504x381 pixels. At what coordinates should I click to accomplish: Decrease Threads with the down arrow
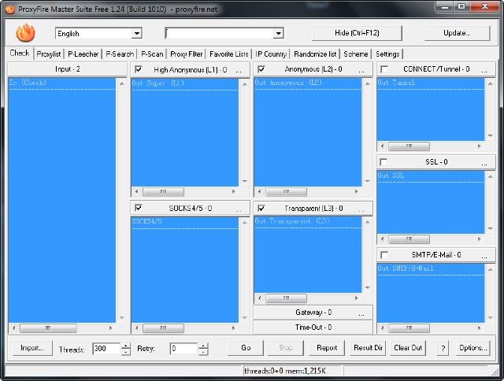click(126, 352)
